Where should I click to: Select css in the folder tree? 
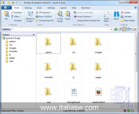(x=9, y=45)
